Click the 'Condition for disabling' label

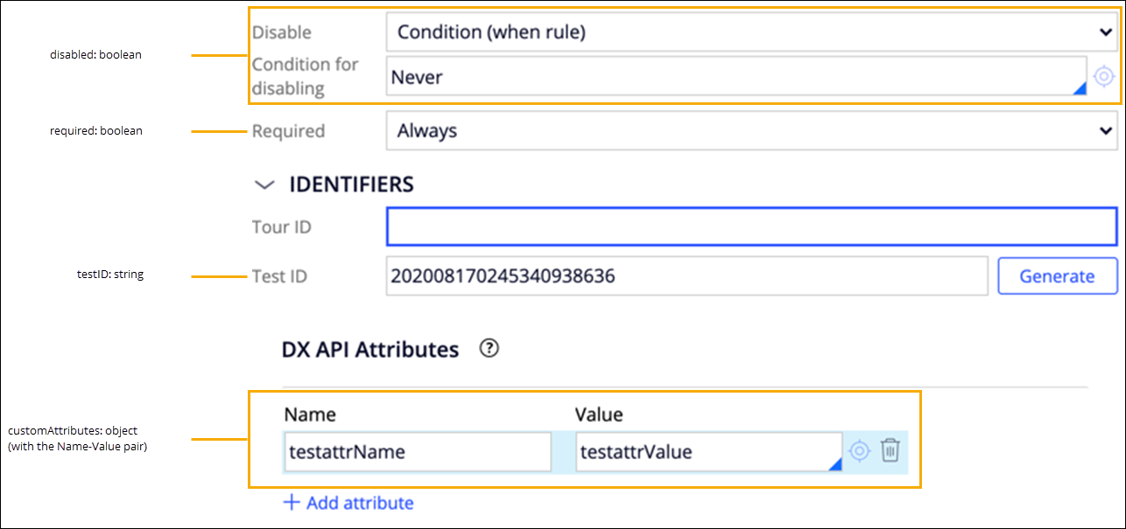pyautogui.click(x=306, y=76)
